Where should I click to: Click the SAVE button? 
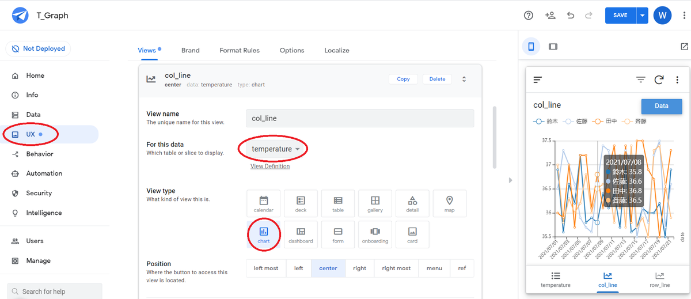620,16
